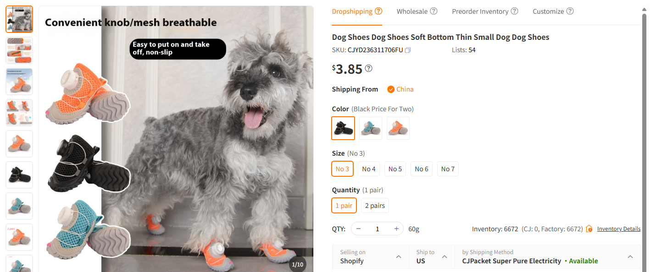656x272 pixels.
Task: Open the Ship to US selector
Action: point(444,256)
